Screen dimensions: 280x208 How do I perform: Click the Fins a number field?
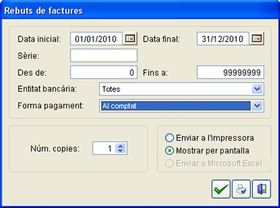pos(231,72)
